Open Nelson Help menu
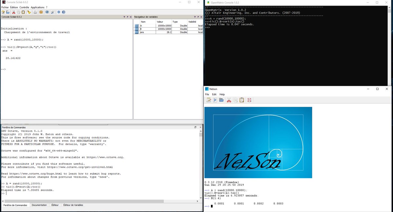The width and height of the screenshot is (393, 212). pos(222,94)
